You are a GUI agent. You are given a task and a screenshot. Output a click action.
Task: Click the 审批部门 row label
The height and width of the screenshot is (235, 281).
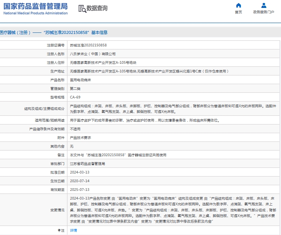click(x=57, y=164)
